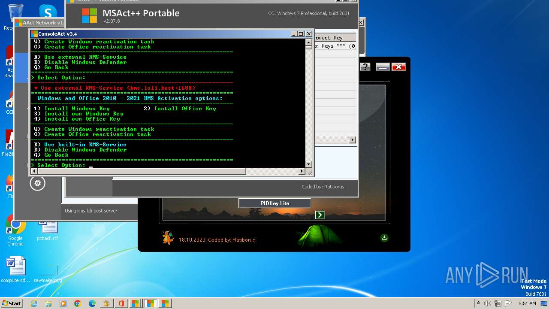The height and width of the screenshot is (309, 549).
Task: Click the ConsoleAct title bar icon
Action: click(34, 34)
